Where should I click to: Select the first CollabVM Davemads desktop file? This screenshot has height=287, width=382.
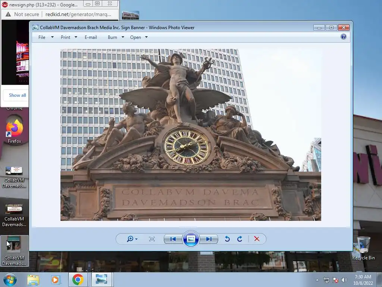14,177
